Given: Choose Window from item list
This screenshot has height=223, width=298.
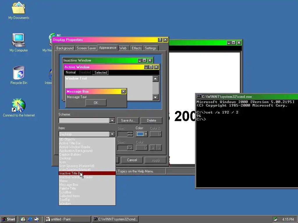Looking at the screenshot, I should click(87, 204).
